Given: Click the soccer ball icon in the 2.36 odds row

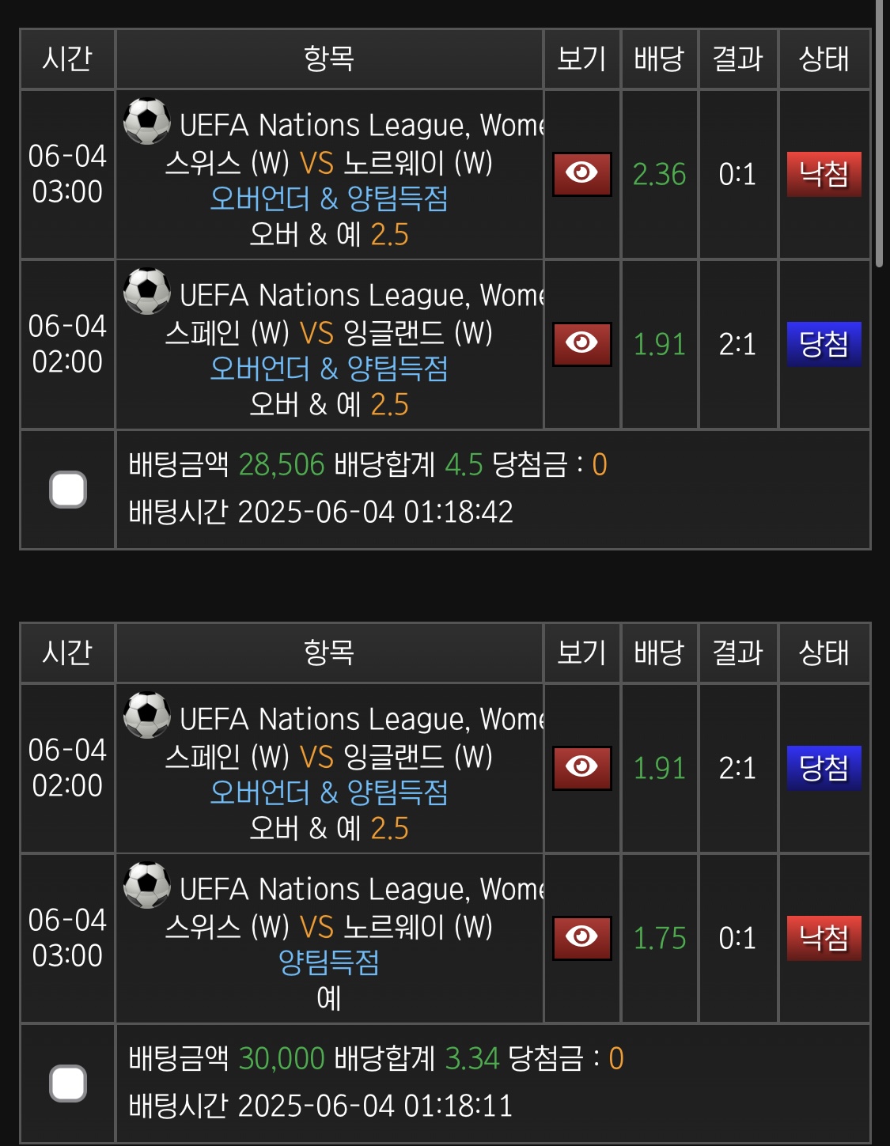Looking at the screenshot, I should [147, 121].
